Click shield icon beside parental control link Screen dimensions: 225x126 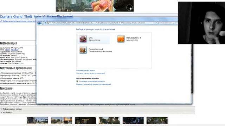click(x=77, y=81)
